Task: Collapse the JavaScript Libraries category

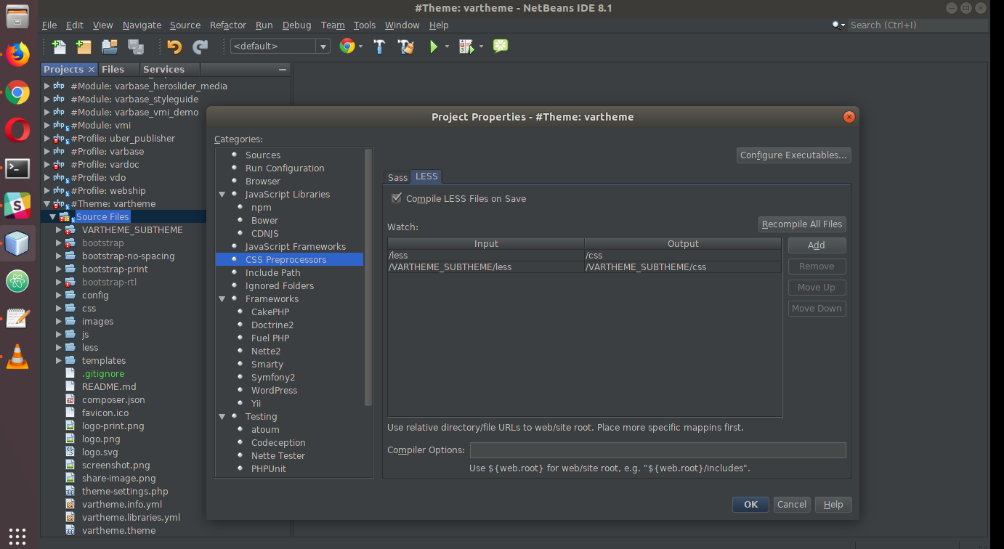Action: pyautogui.click(x=222, y=194)
